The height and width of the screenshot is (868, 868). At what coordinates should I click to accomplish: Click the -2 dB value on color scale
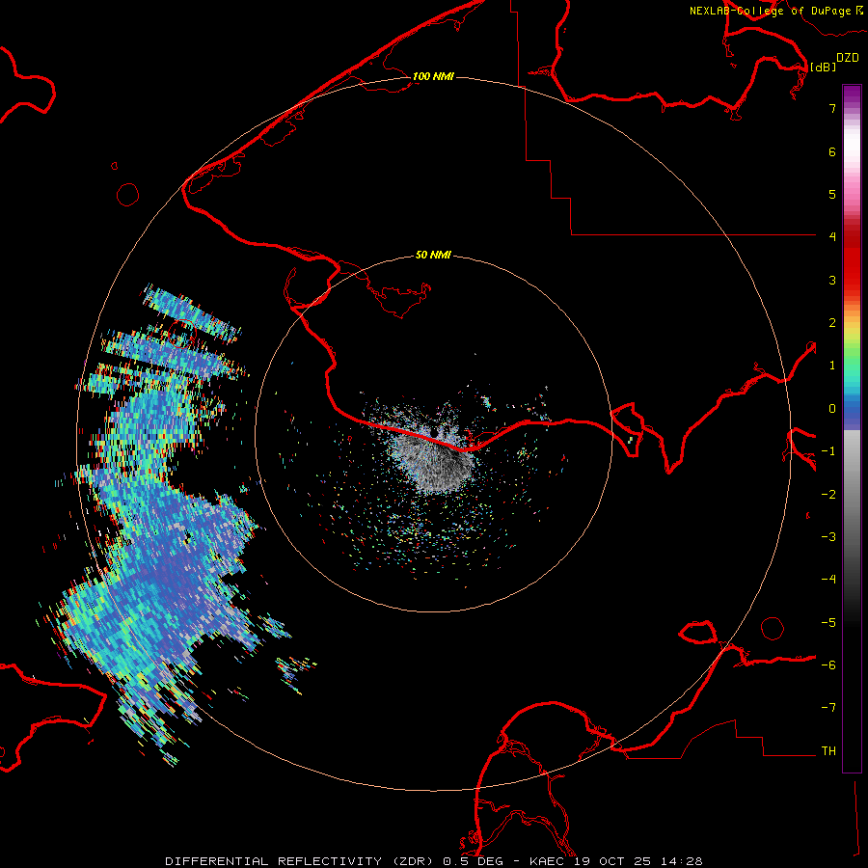pos(828,495)
